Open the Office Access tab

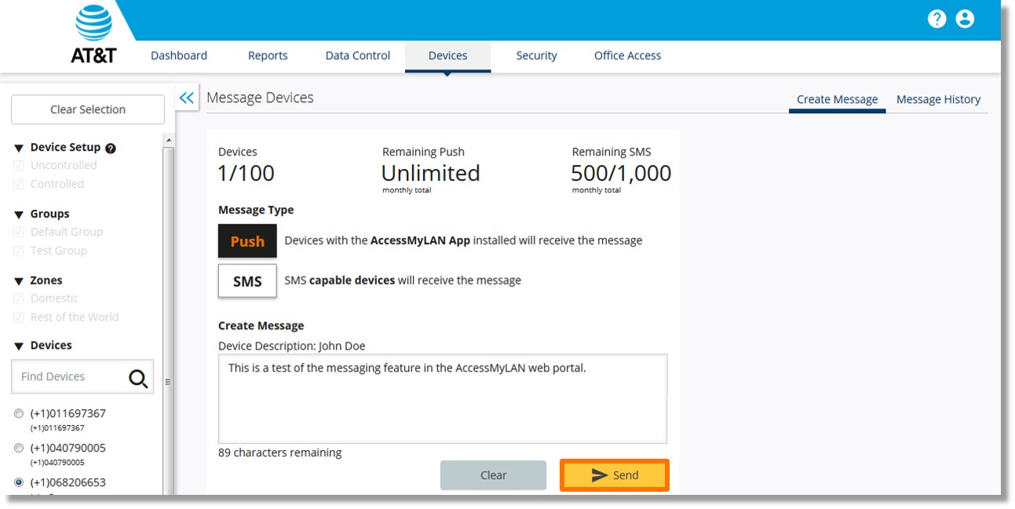pos(627,56)
